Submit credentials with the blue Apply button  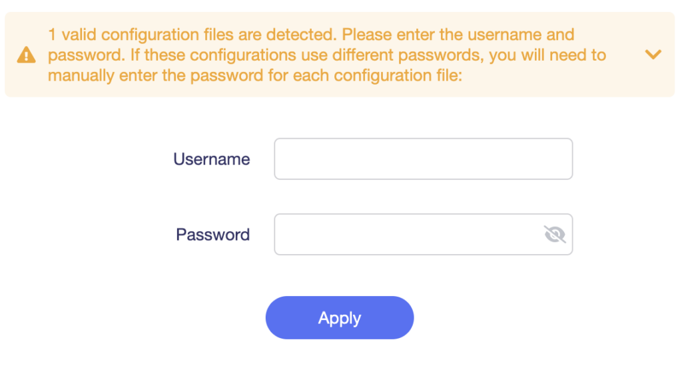point(340,318)
